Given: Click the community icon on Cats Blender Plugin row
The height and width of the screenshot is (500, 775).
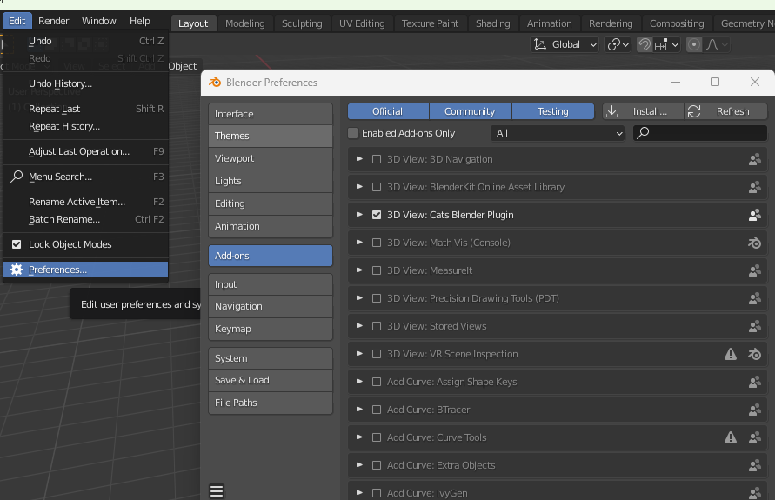Looking at the screenshot, I should pyautogui.click(x=754, y=215).
